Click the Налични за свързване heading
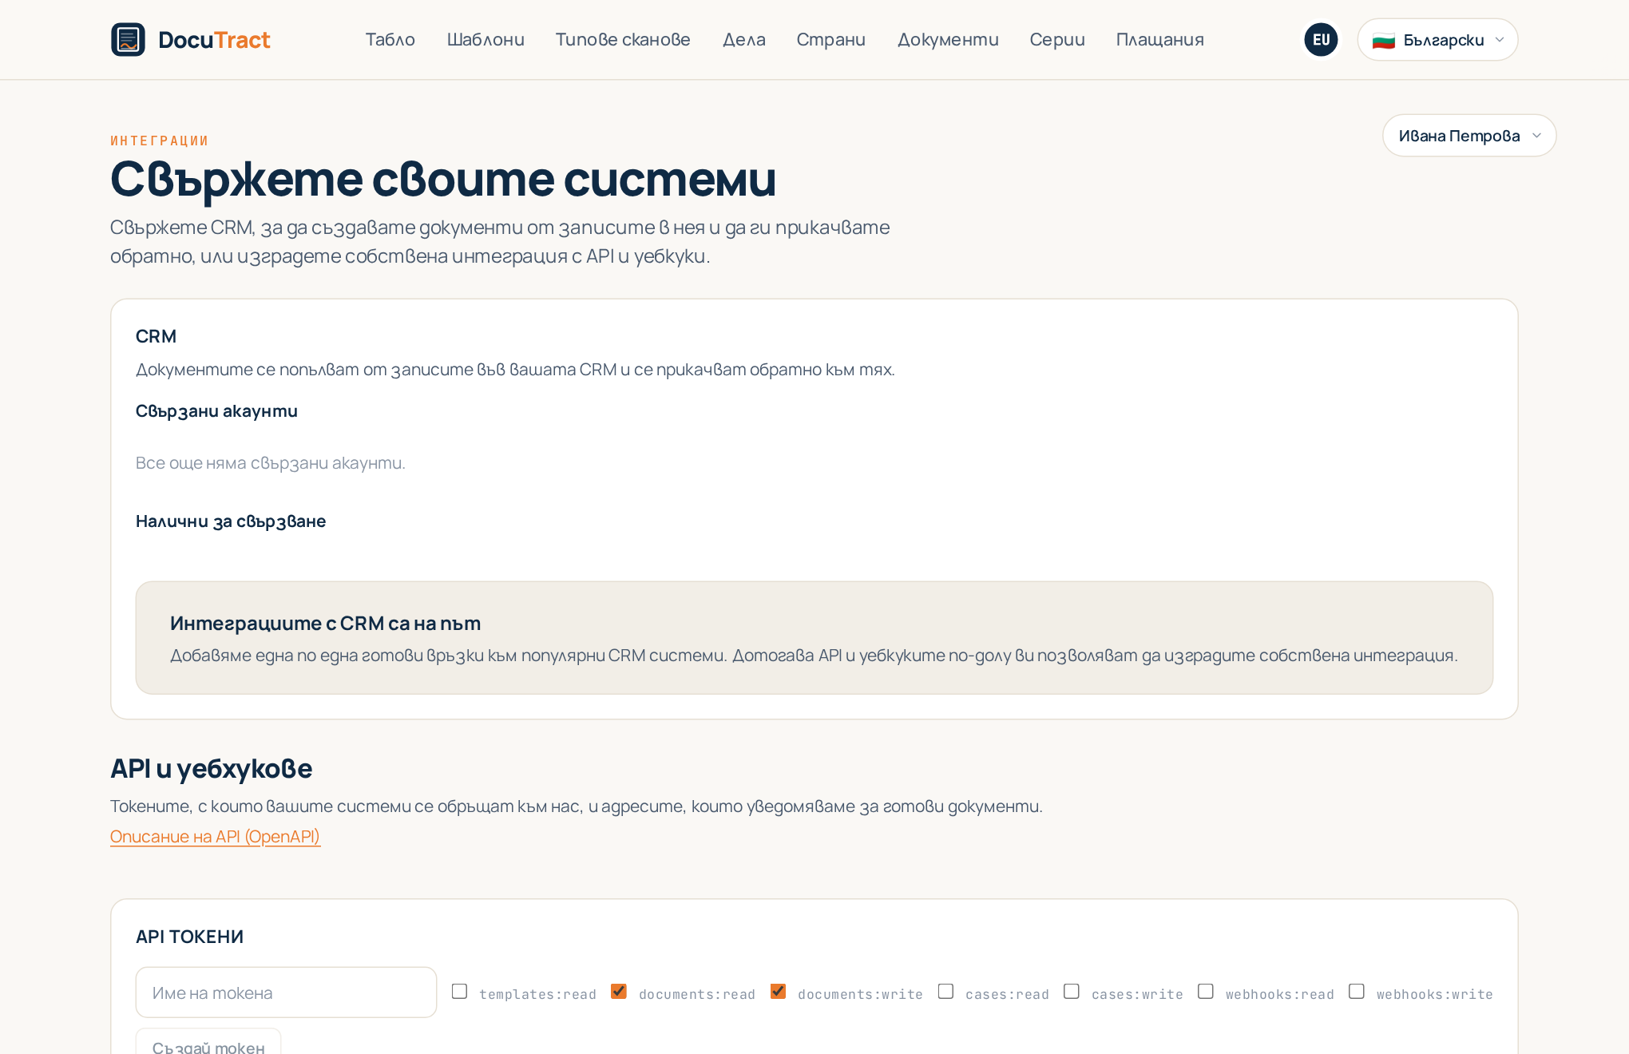 (231, 521)
